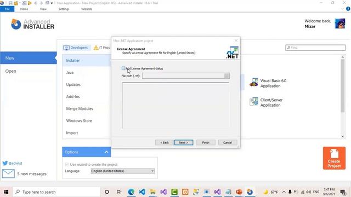Viewport: 351px width, 197px height.
Task: Toggle Use wizard to create the project
Action: tap(67, 164)
